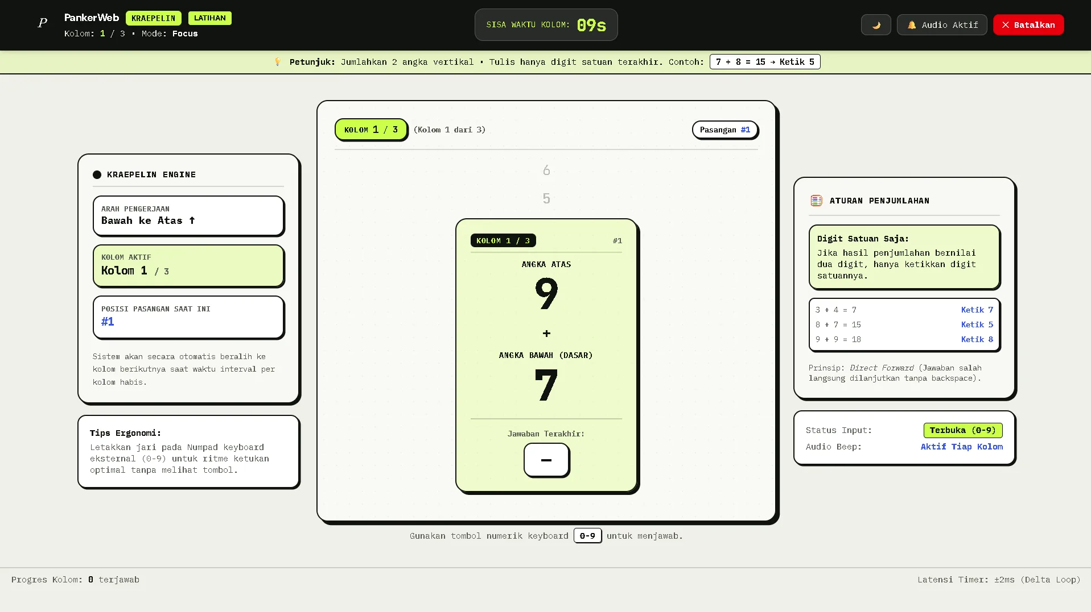Toggle the Audio Aktif bell button
The image size is (1091, 612).
click(x=942, y=25)
